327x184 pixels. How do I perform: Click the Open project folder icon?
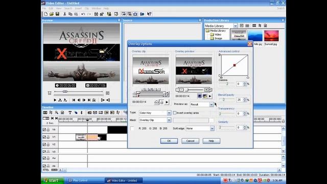tap(52, 14)
